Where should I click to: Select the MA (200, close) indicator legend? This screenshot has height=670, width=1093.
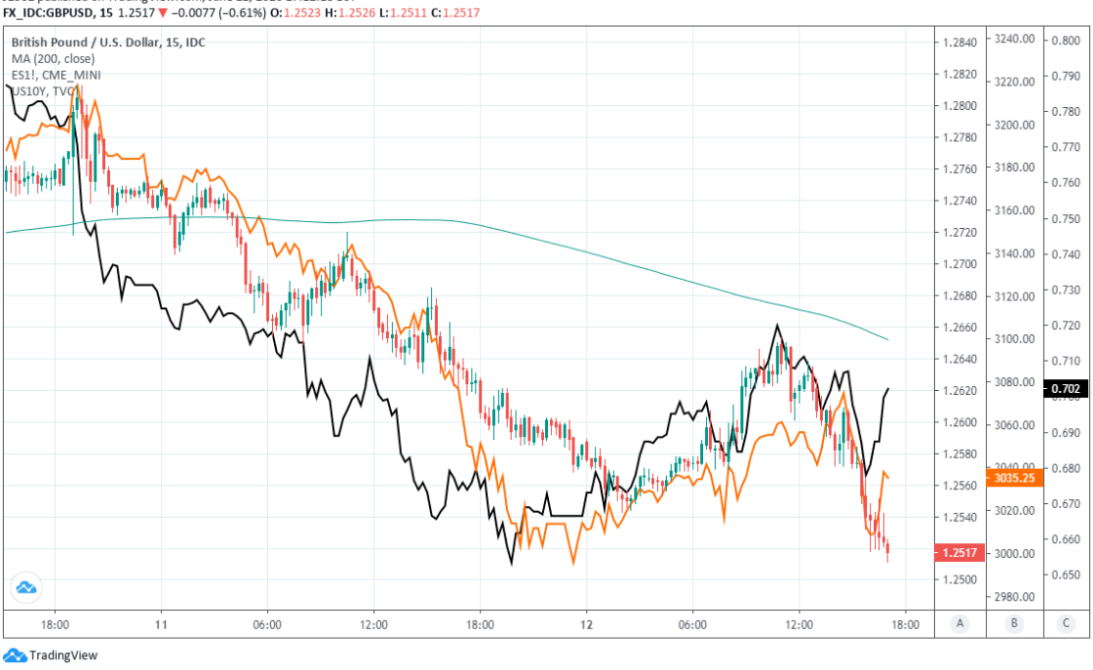point(53,59)
